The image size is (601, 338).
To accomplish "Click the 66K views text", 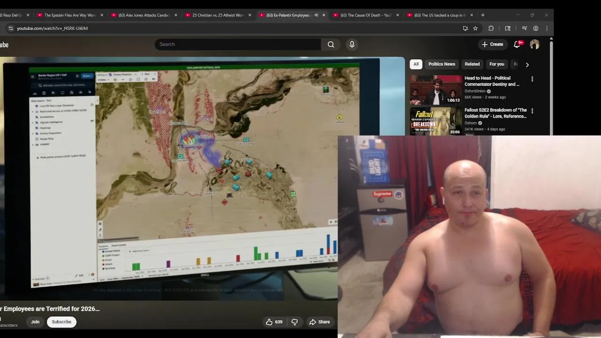I will pos(473,97).
